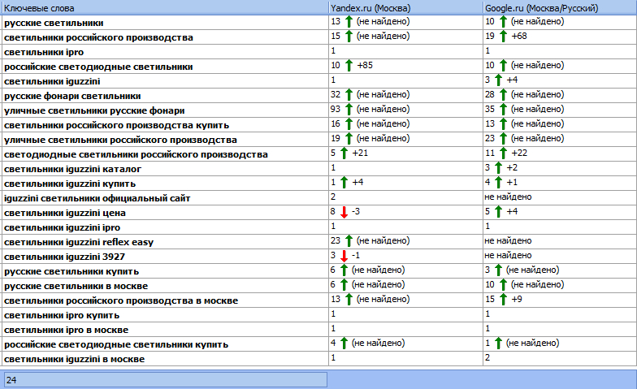This screenshot has width=637, height=389.
Task: Click Yandex cell showing 23 for reflex easy
Action: click(405, 242)
